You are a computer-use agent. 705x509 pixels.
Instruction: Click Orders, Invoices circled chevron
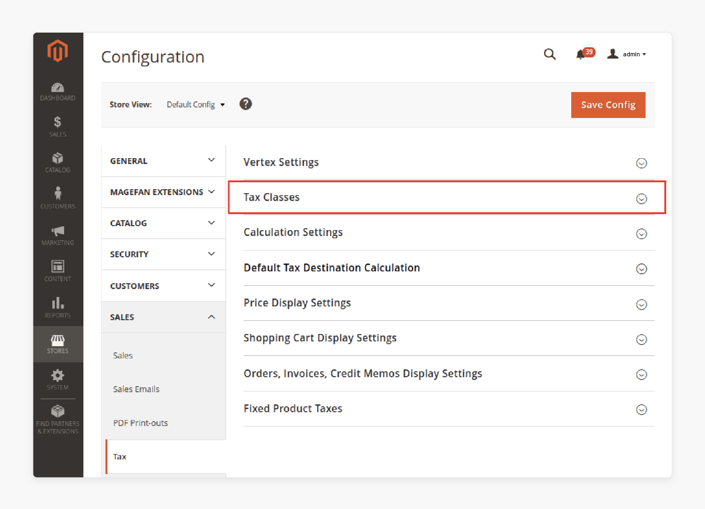coord(641,374)
